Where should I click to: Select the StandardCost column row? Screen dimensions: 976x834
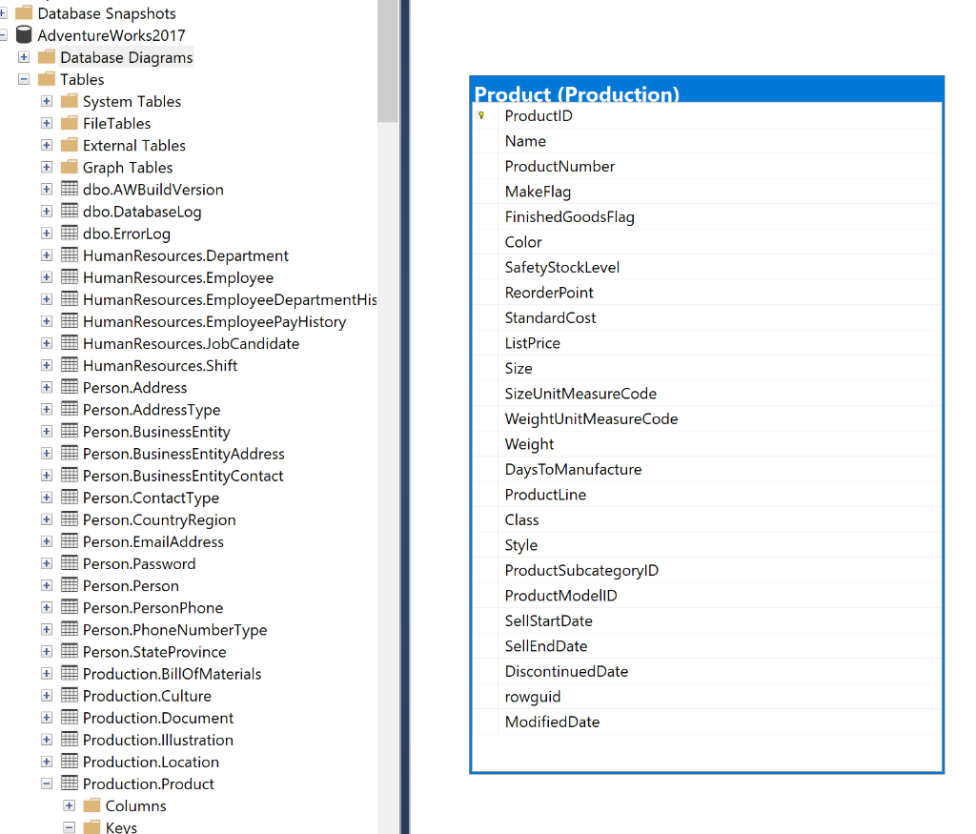[x=706, y=317]
